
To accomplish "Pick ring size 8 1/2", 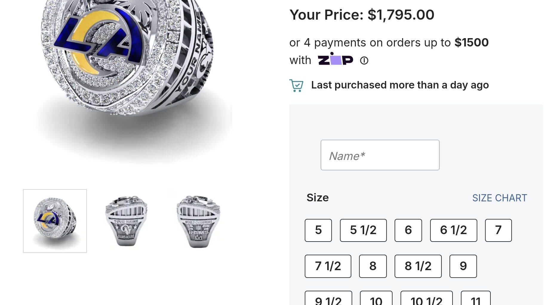I will pyautogui.click(x=418, y=266).
